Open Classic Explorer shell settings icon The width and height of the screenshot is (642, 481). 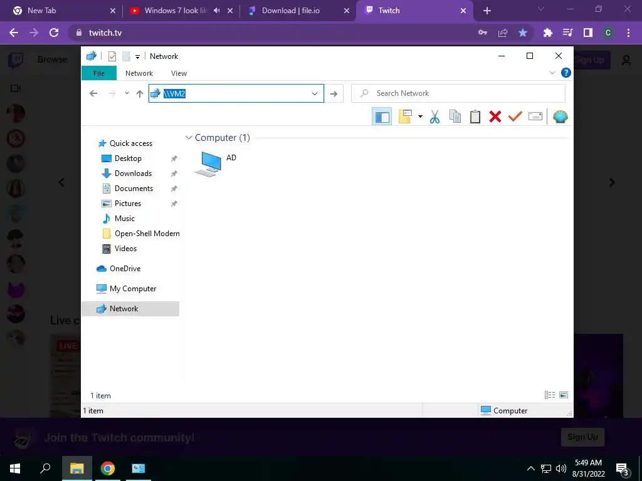point(560,117)
